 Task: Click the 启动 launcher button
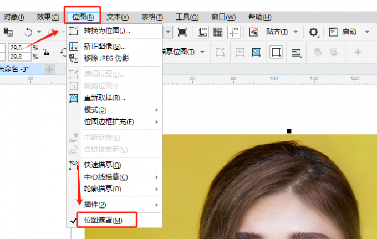coord(343,32)
